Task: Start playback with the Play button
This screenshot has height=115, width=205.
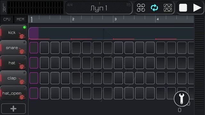Action: click(x=197, y=8)
